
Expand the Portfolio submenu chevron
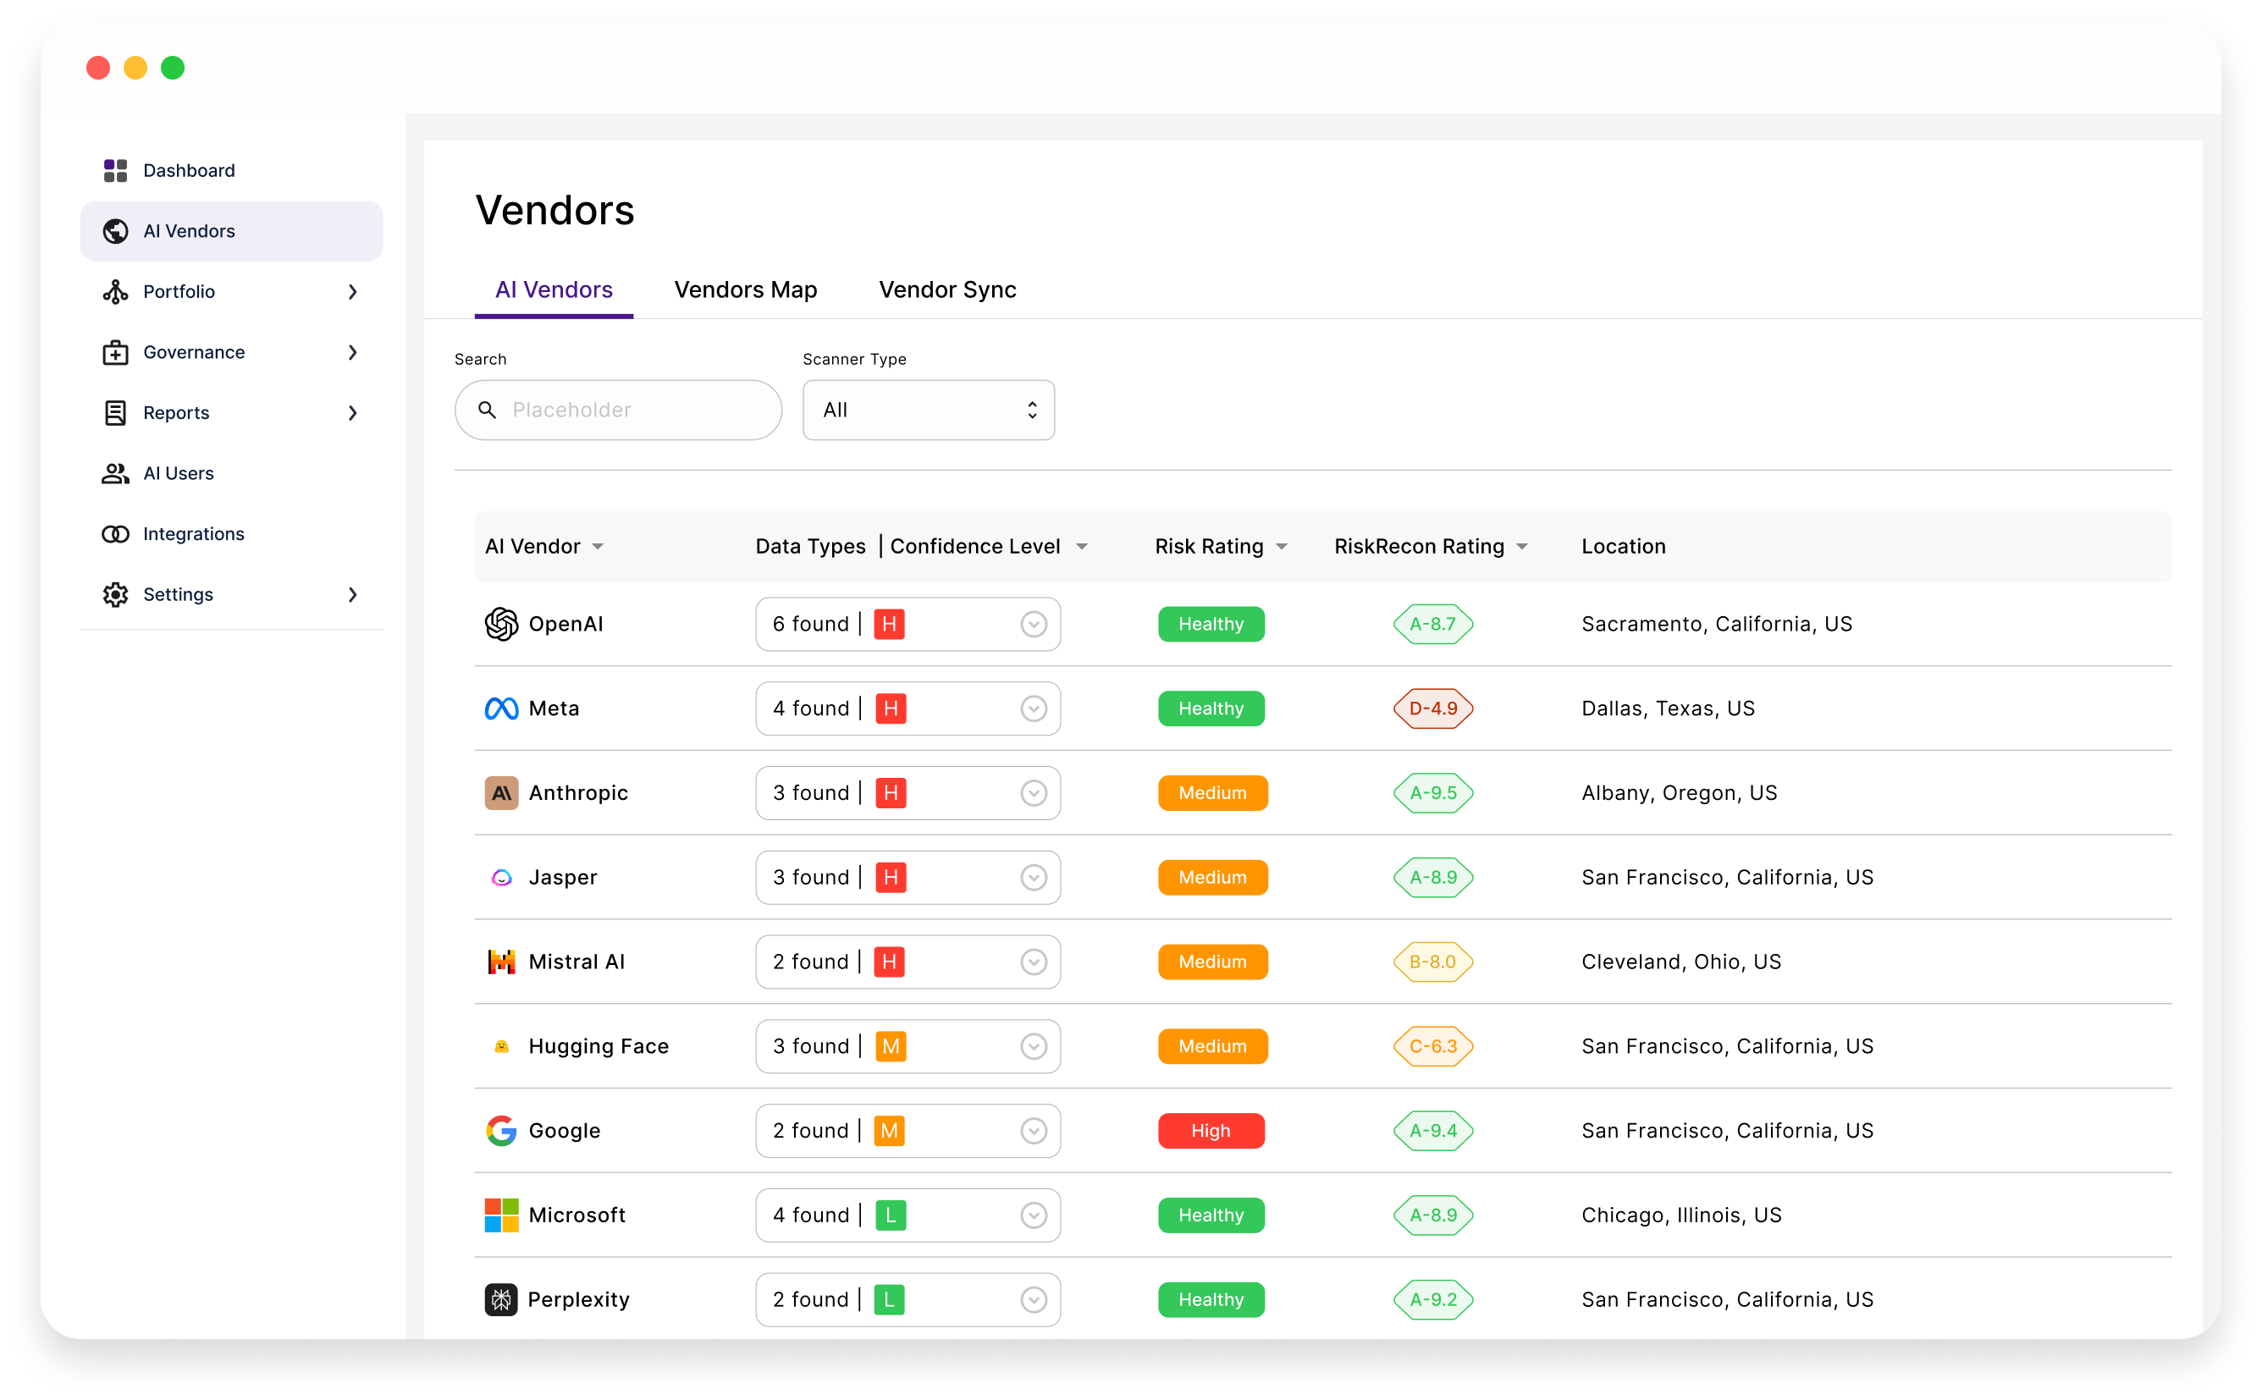point(353,292)
